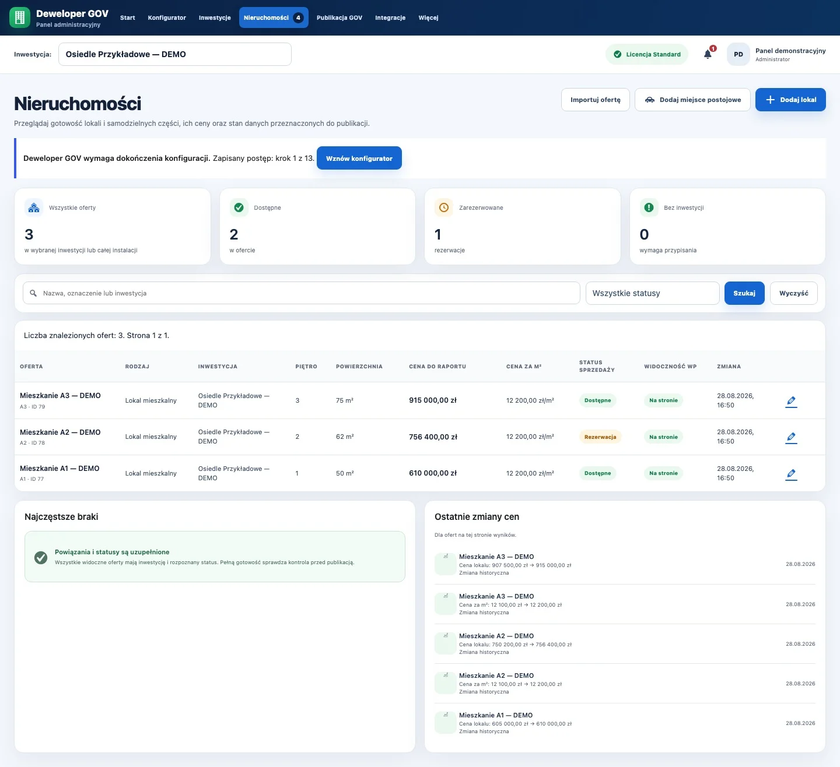The width and height of the screenshot is (840, 767).
Task: Click the Zarezerwowane clock icon
Action: (x=444, y=207)
